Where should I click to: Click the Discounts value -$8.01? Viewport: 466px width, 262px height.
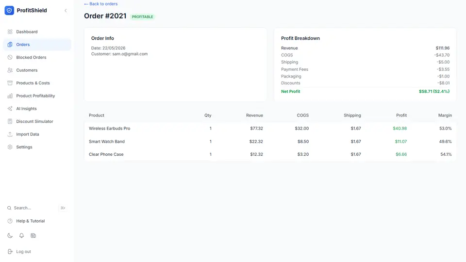tap(443, 83)
